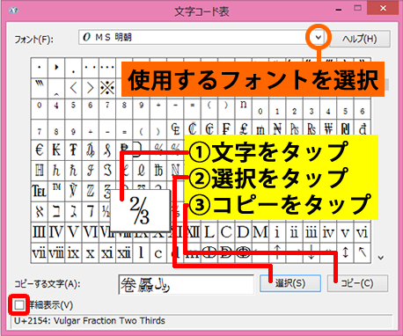Select the tugrik ₮ currency symbol
This screenshot has width=403, height=336.
(x=73, y=150)
